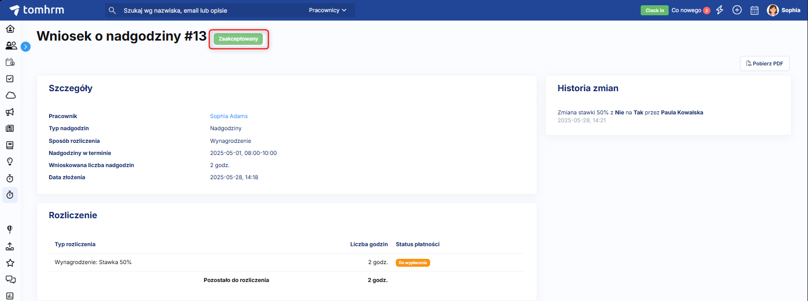Click the lightning bolt icon in header

pyautogui.click(x=719, y=10)
